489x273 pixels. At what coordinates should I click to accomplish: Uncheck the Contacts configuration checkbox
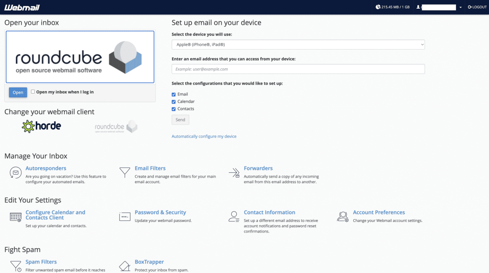click(174, 109)
